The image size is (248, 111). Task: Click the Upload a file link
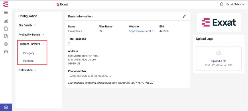pyautogui.click(x=219, y=61)
